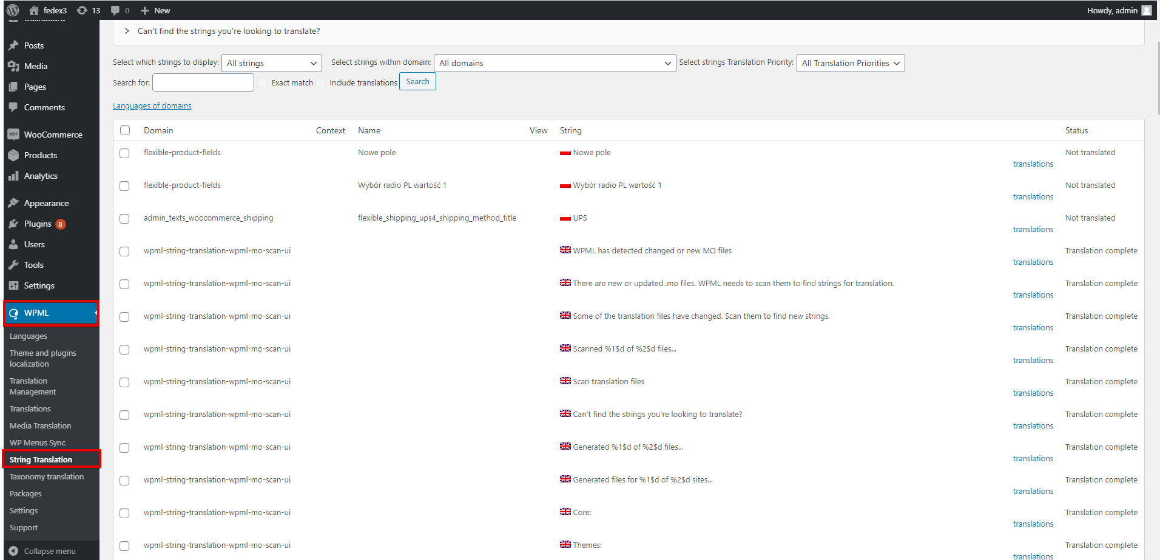The width and height of the screenshot is (1160, 560).
Task: Click the Appearance brush icon
Action: tap(13, 203)
